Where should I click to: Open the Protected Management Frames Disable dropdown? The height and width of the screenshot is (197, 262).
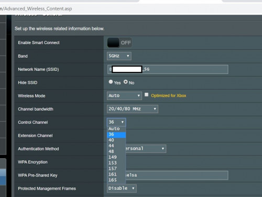tap(122, 189)
